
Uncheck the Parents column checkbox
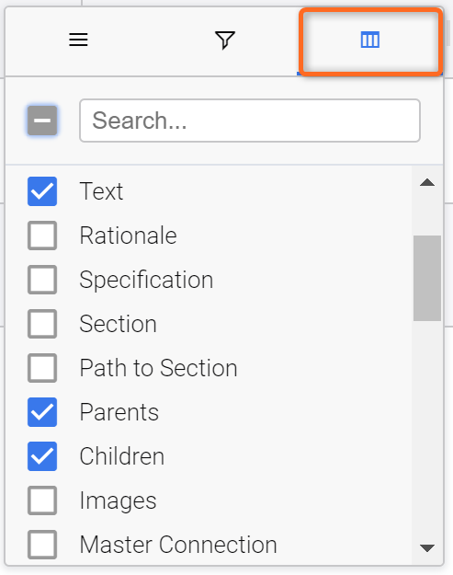[x=42, y=412]
